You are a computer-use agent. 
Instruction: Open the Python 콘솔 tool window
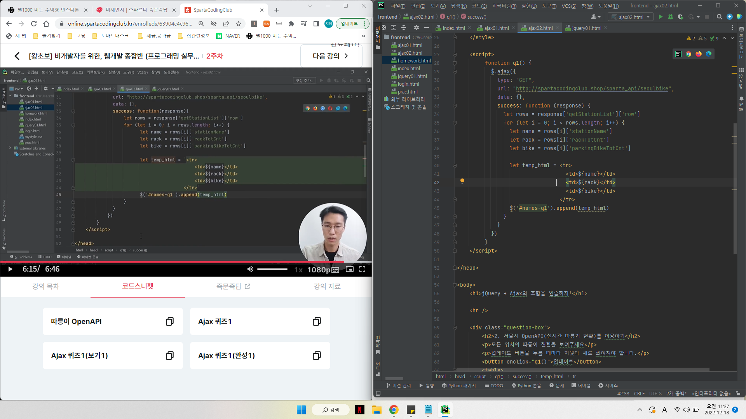click(x=526, y=386)
